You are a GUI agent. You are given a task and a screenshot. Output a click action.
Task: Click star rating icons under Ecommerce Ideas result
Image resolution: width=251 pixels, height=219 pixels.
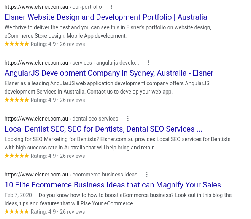click(x=17, y=211)
